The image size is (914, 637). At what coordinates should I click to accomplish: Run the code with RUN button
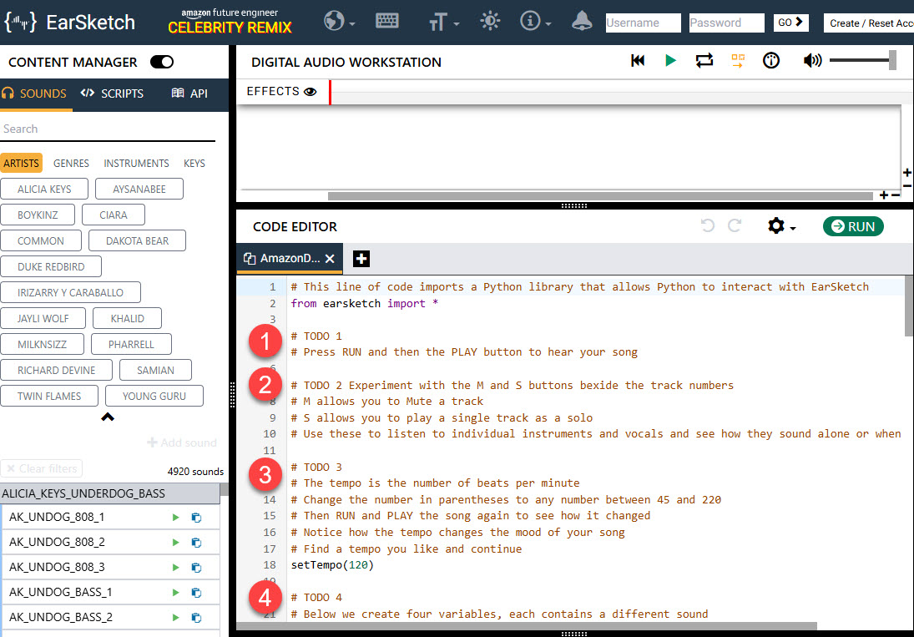852,226
